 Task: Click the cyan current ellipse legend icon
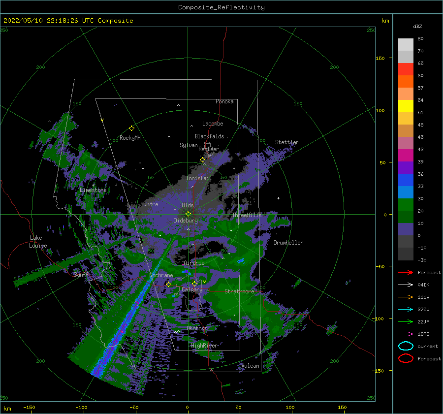[x=406, y=346]
